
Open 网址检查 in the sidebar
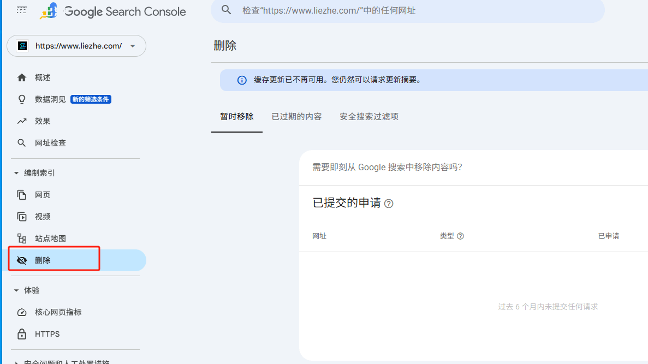(50, 143)
